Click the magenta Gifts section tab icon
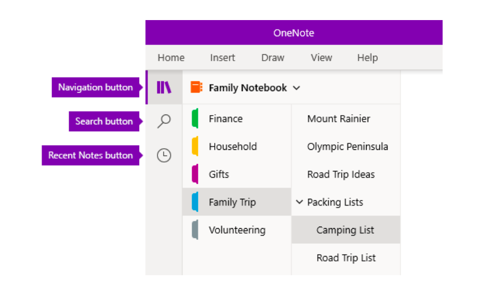The height and width of the screenshot is (284, 498). [195, 174]
